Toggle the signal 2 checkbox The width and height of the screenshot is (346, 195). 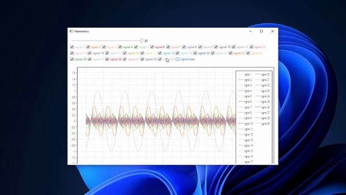[x=88, y=47]
